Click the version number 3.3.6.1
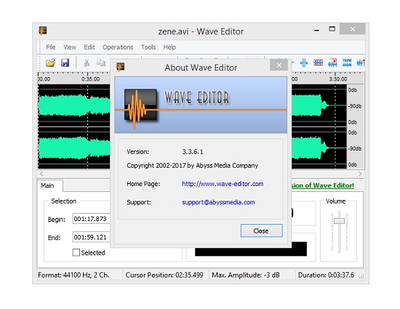Viewport: 400px width, 309px height. click(x=193, y=152)
